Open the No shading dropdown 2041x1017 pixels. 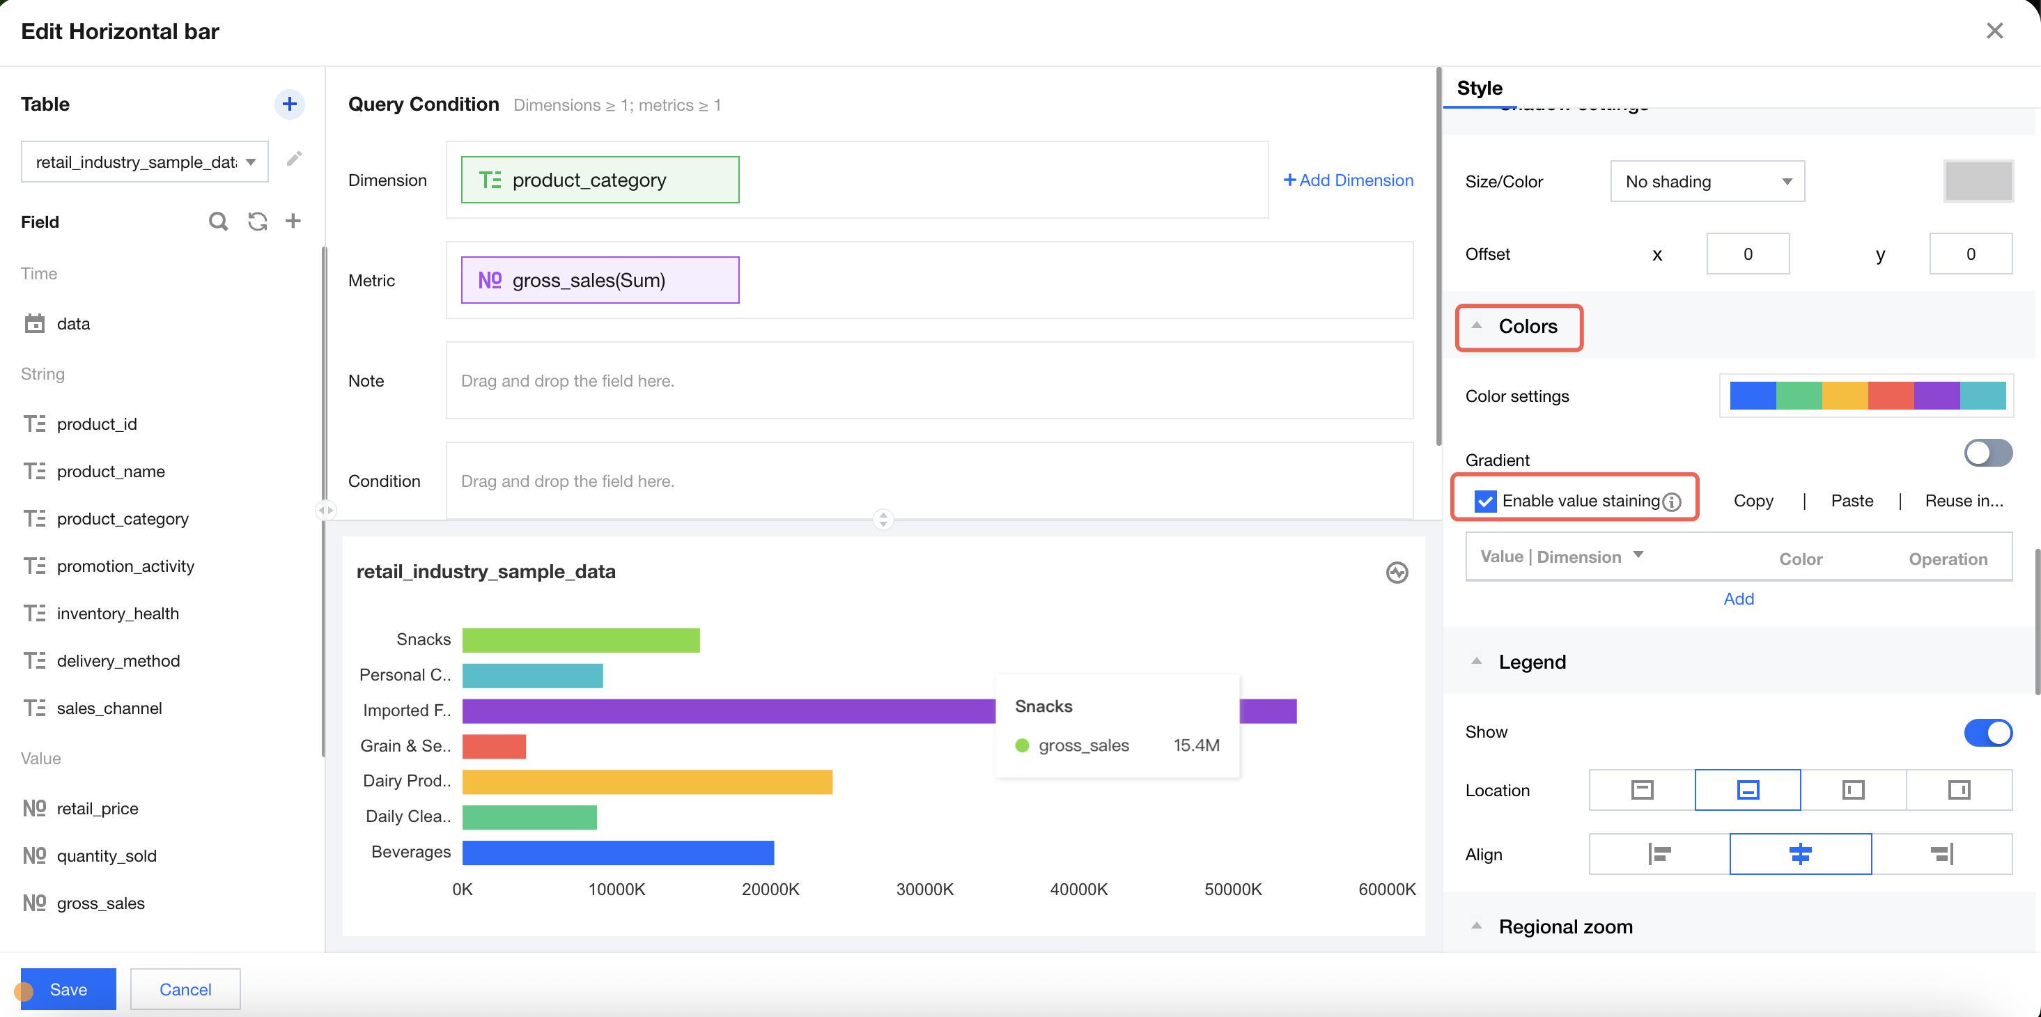[1707, 181]
